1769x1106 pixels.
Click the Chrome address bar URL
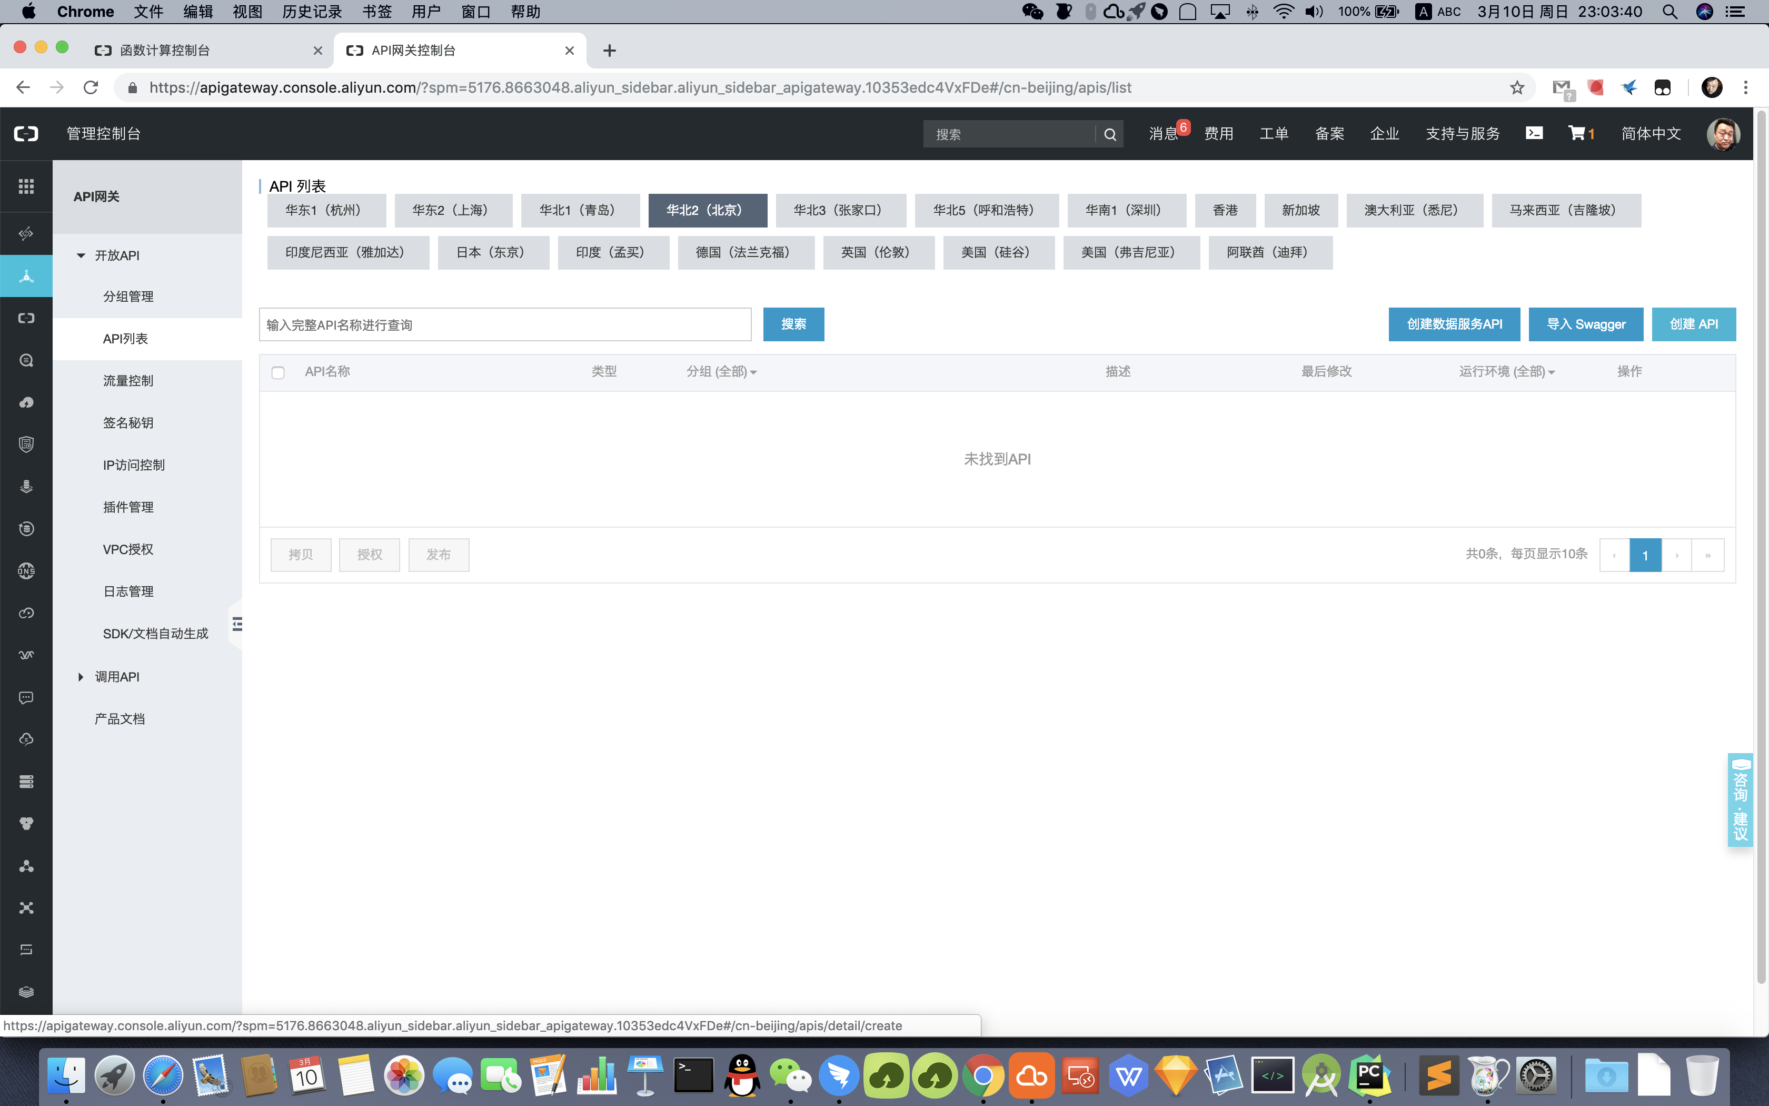click(640, 88)
